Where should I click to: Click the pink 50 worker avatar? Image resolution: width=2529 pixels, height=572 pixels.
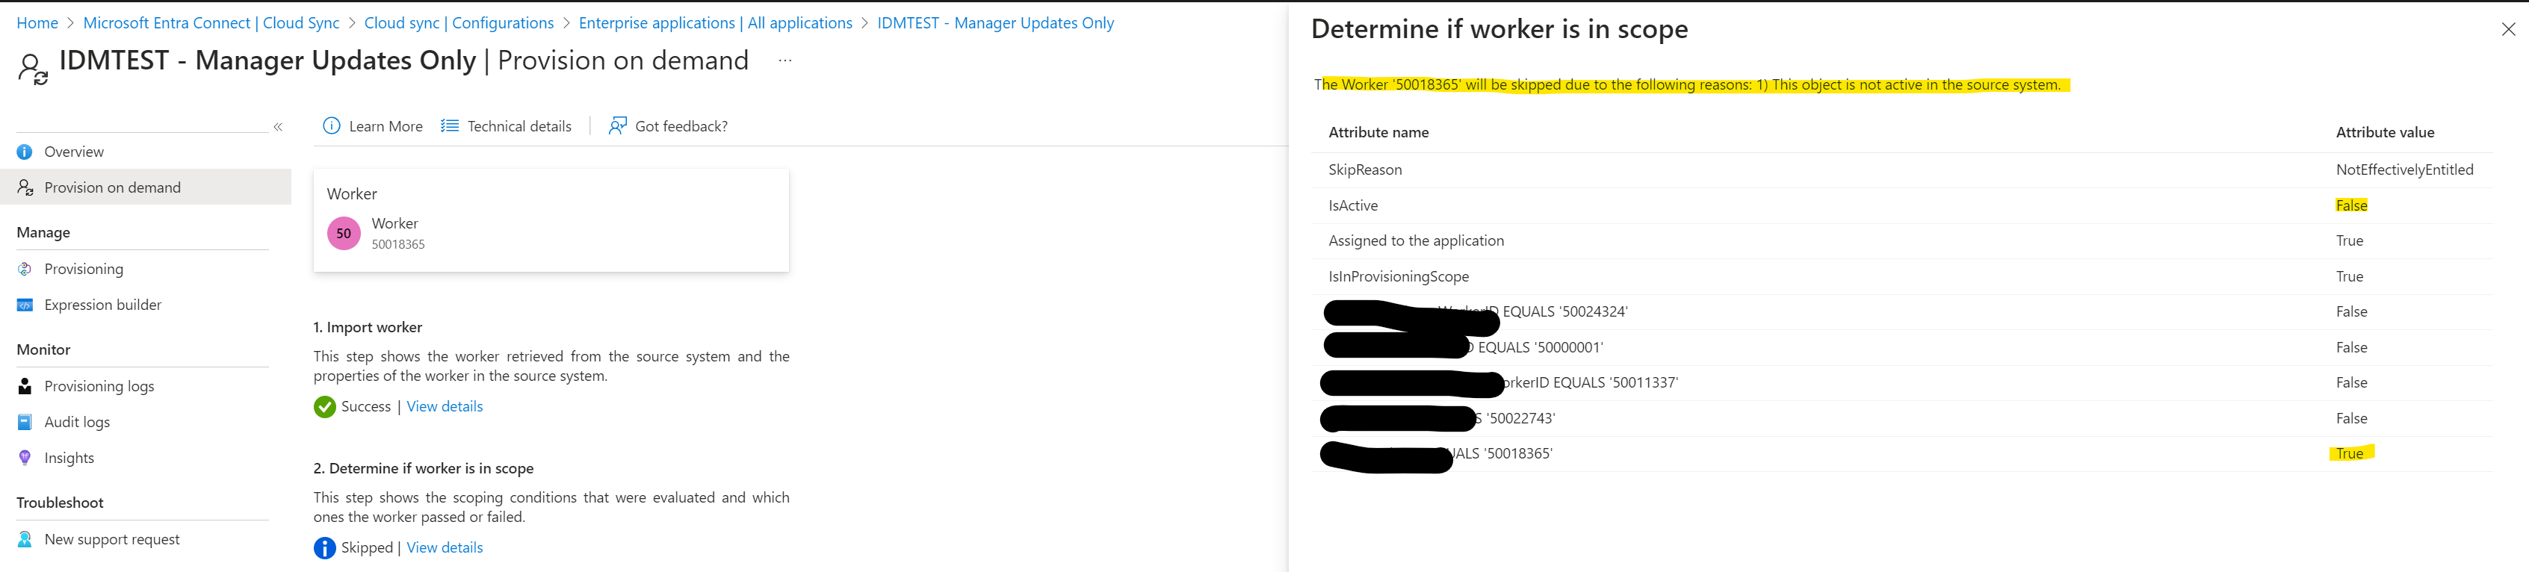344,234
